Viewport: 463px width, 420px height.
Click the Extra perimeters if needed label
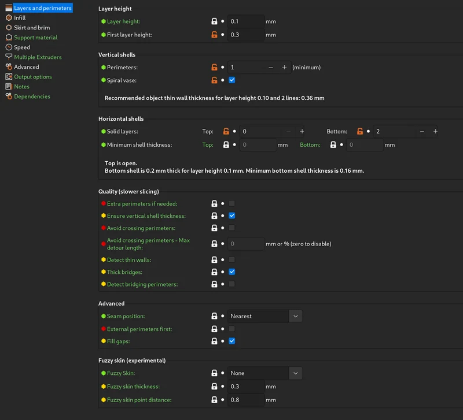tap(142, 204)
